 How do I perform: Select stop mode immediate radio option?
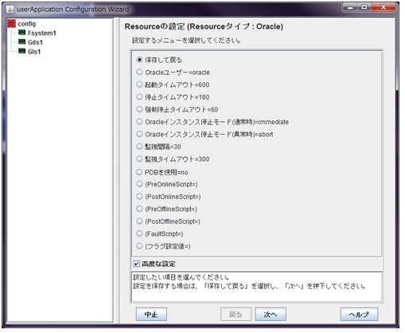[139, 122]
